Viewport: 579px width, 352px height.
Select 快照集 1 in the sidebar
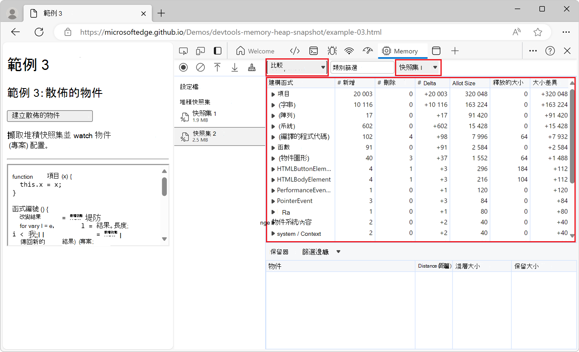pyautogui.click(x=220, y=116)
